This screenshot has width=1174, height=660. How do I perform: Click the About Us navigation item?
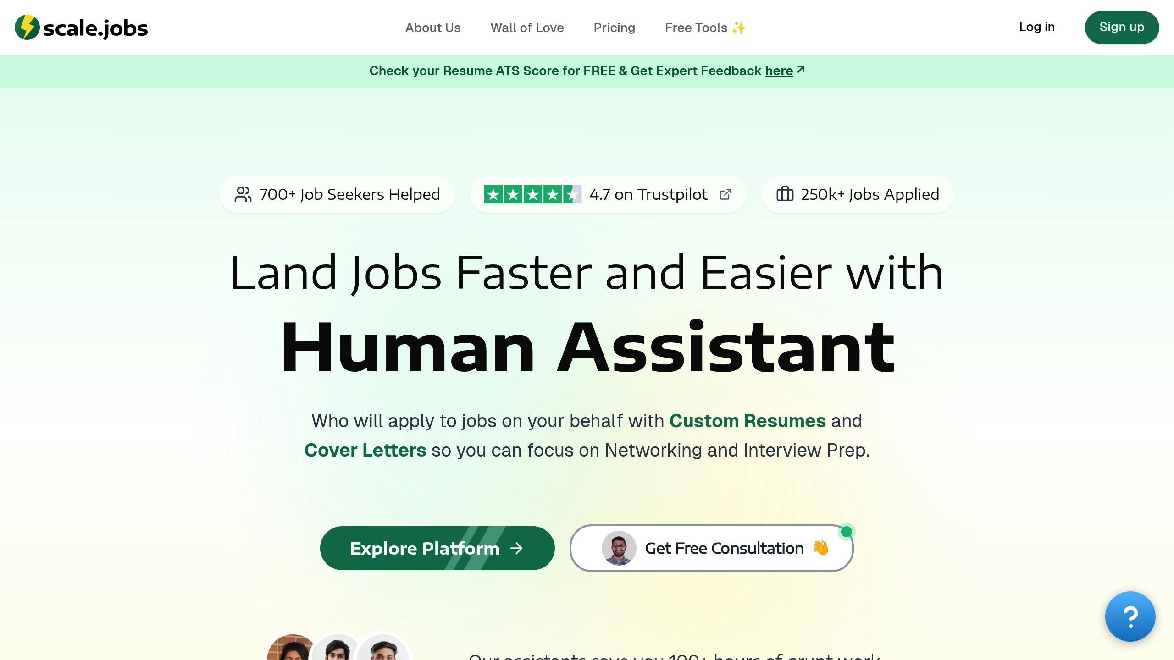[432, 27]
